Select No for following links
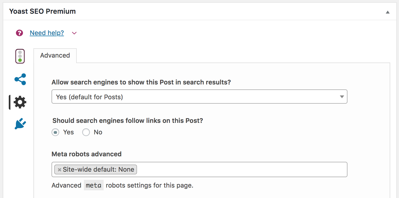This screenshot has width=399, height=198. pyautogui.click(x=86, y=132)
